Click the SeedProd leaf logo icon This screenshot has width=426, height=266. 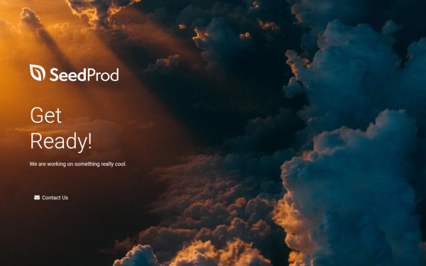point(38,72)
